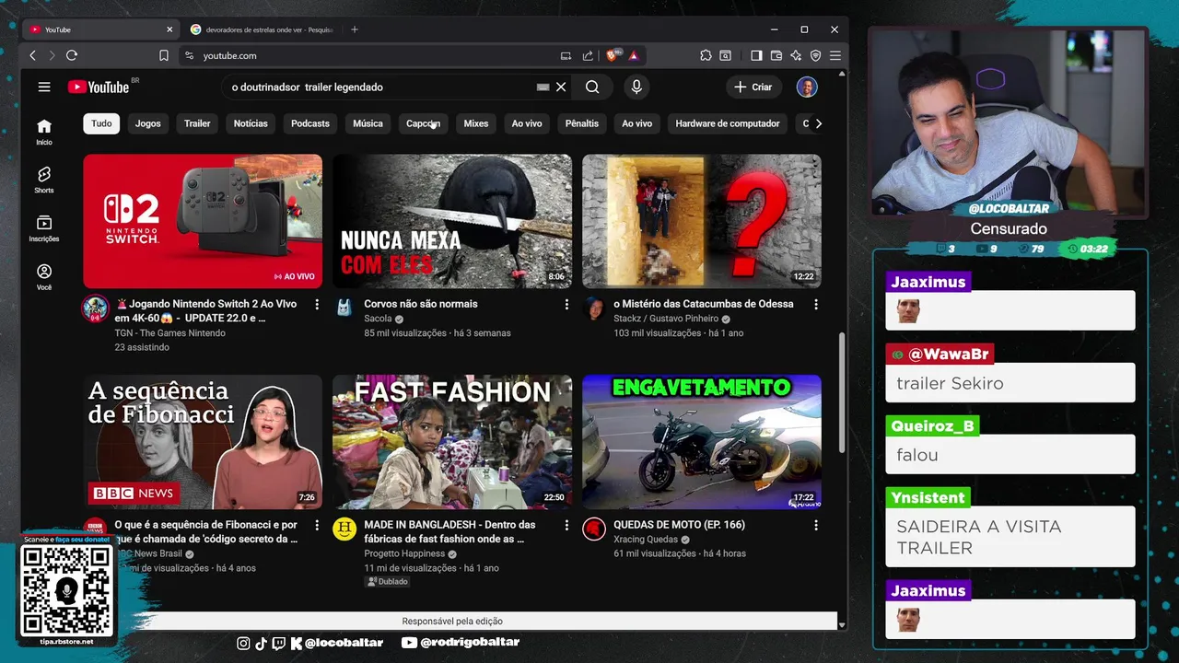This screenshot has height=663, width=1179.
Task: Open Inscrições in the sidebar
Action: tap(44, 228)
